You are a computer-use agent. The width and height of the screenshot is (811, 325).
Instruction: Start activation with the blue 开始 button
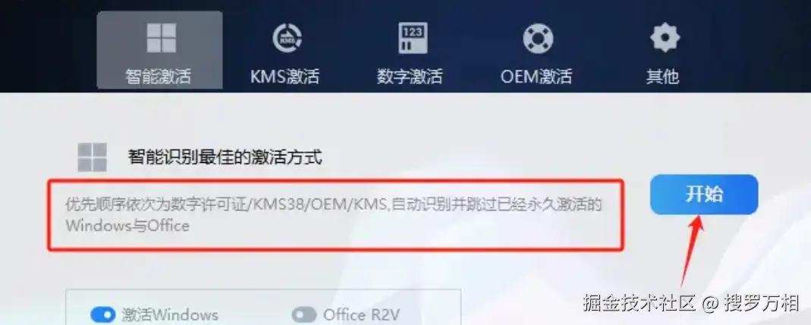[704, 195]
